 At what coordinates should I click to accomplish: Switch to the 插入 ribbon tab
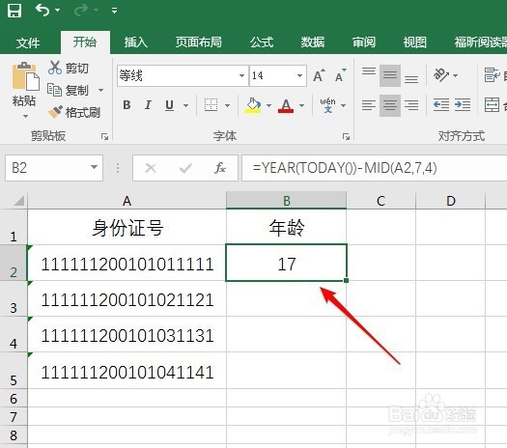[x=136, y=42]
